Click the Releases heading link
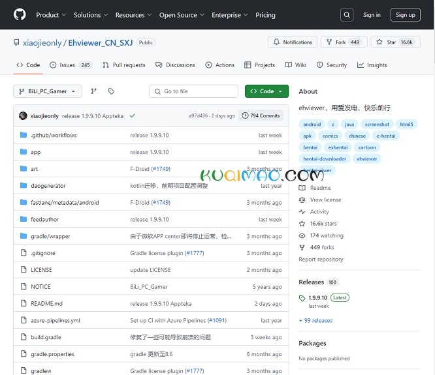 [312, 282]
